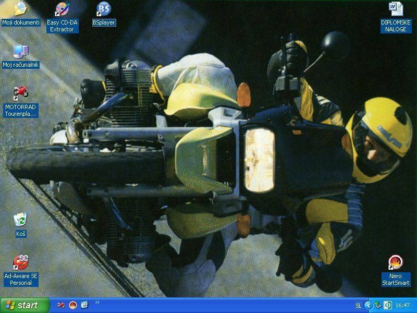Image resolution: width=417 pixels, height=313 pixels.
Task: Open the Windows start menu
Action: pos(25,305)
